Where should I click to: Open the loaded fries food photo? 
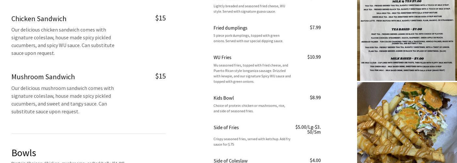[407, 123]
